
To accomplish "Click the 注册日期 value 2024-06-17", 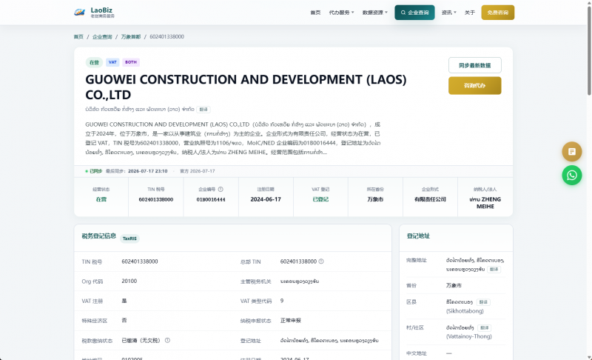I will pos(266,199).
